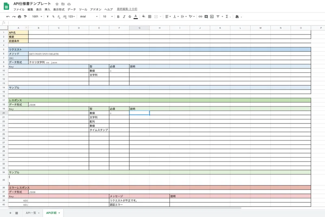Viewport: 325px width, 217px height.
Task: Open the 表示 menu
Action: tap(39, 9)
